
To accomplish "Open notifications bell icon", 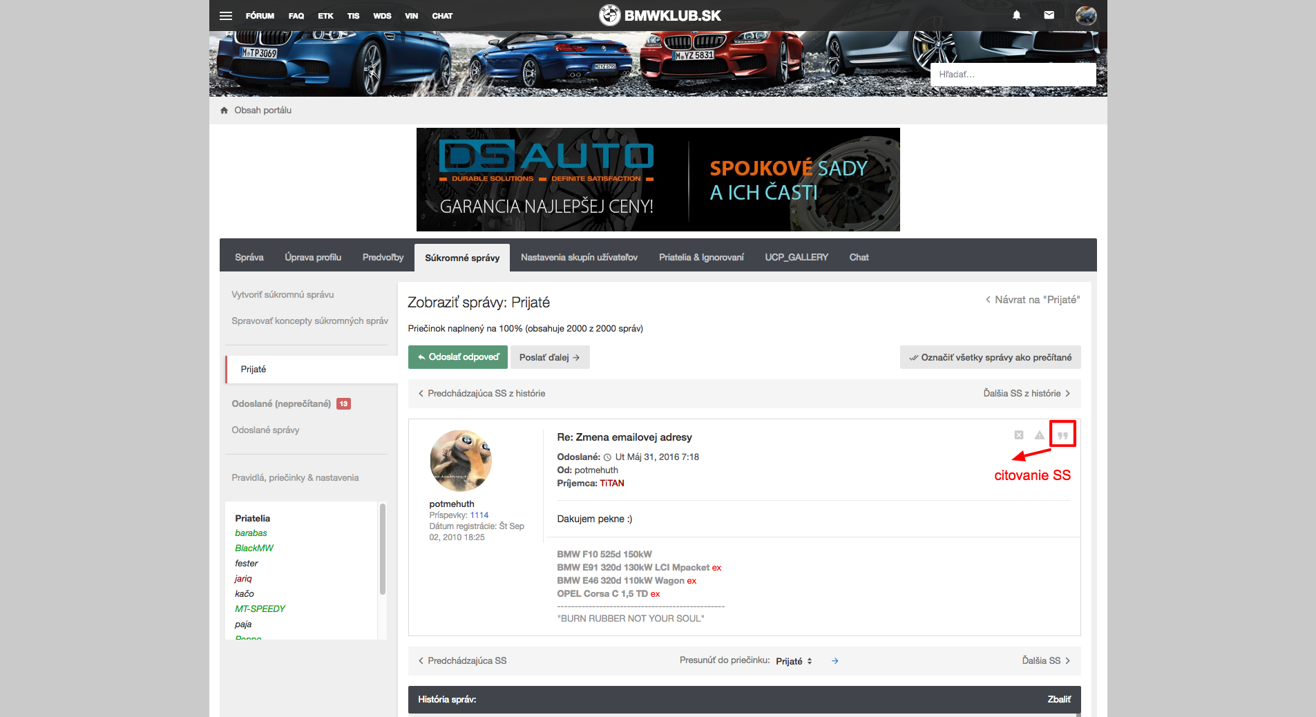I will pyautogui.click(x=1016, y=15).
